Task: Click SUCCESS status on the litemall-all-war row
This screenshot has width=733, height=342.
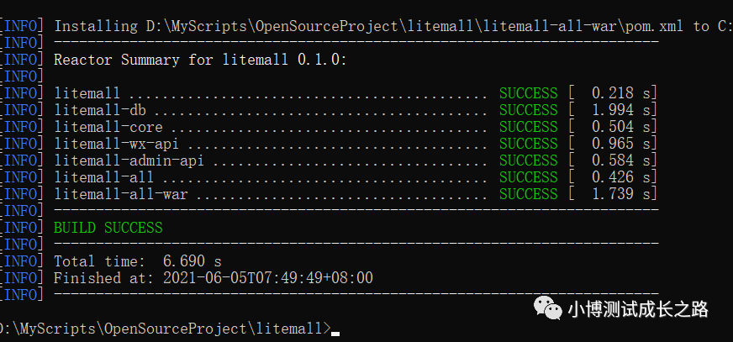Action: tap(528, 194)
